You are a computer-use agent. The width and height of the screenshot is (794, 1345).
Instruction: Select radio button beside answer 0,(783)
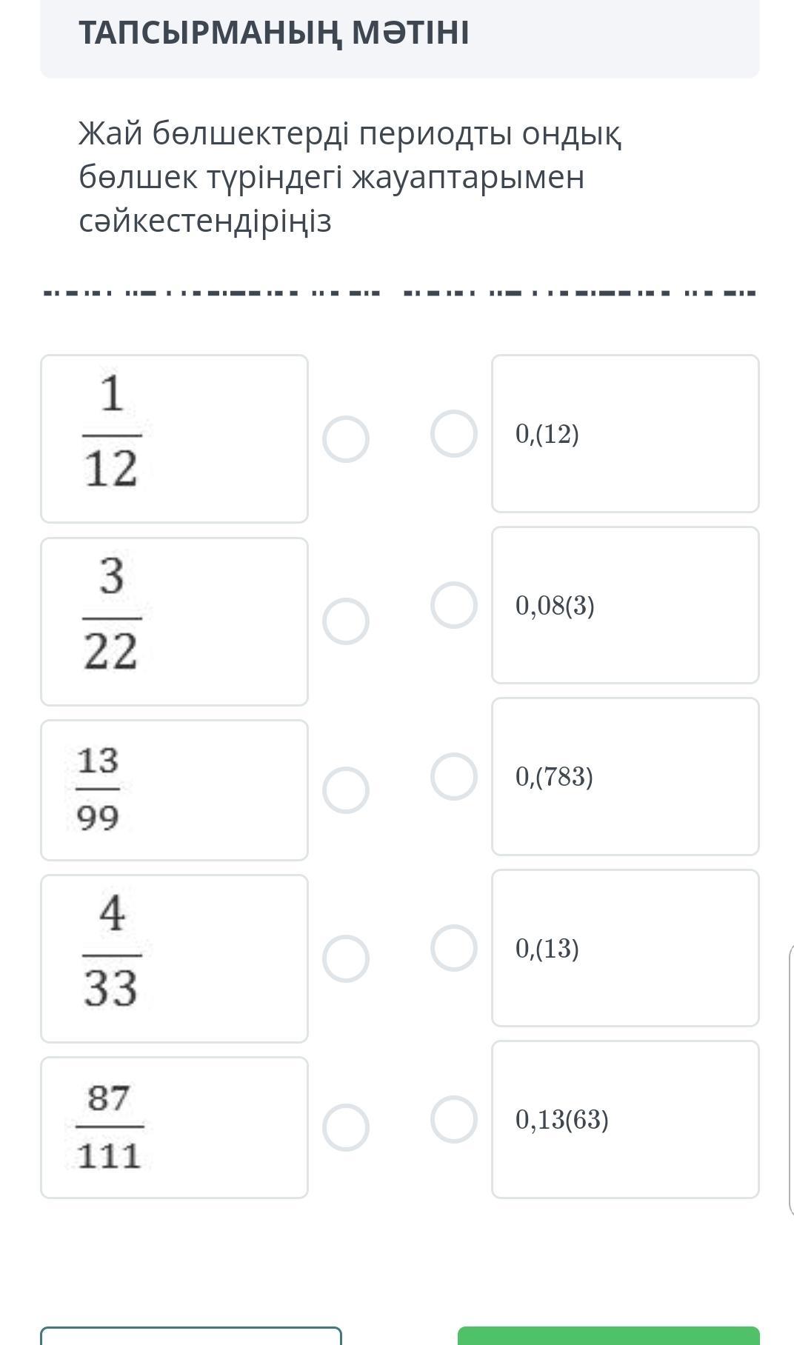454,777
